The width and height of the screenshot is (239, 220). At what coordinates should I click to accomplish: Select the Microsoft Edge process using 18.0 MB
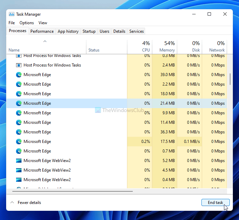[x=117, y=94]
